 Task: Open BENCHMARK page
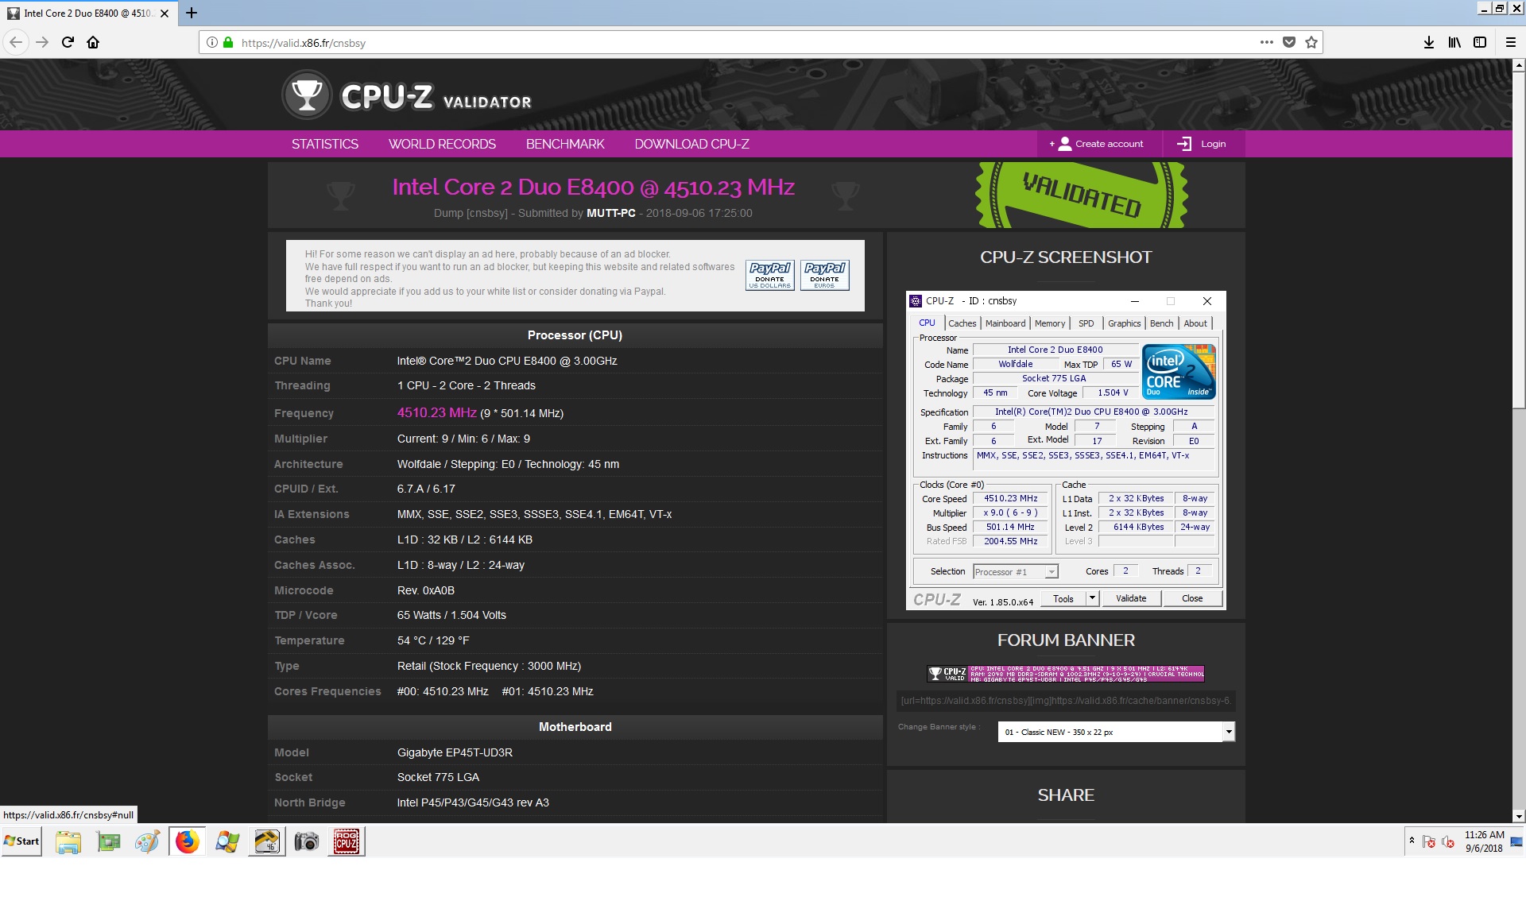pos(565,144)
